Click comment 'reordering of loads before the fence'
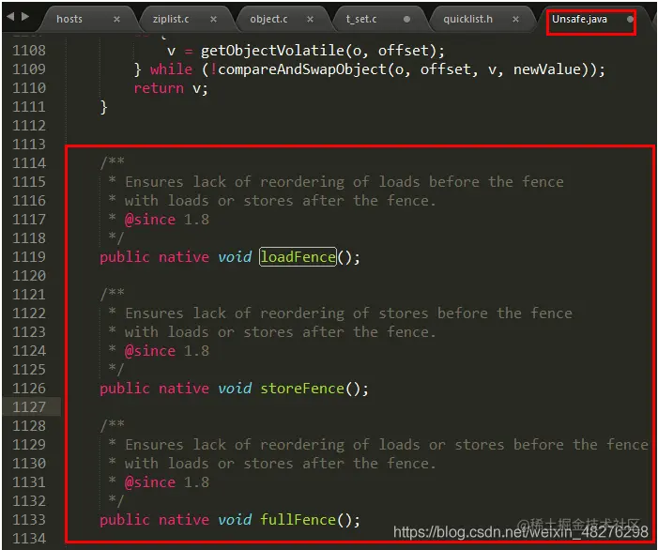The image size is (658, 550). [x=412, y=182]
